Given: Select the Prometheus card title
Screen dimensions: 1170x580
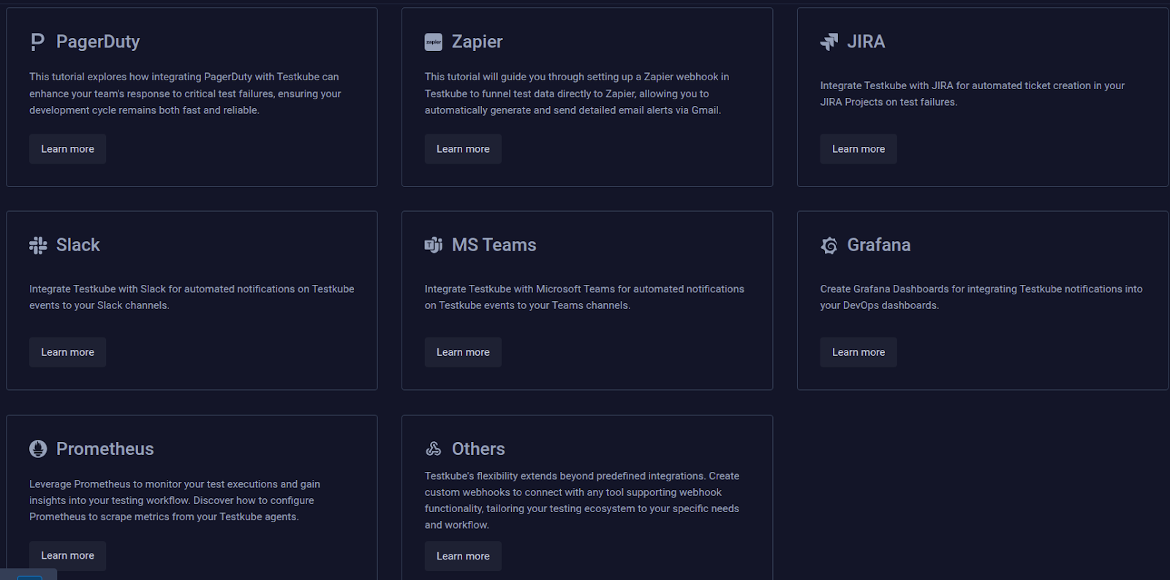Looking at the screenshot, I should 105,449.
